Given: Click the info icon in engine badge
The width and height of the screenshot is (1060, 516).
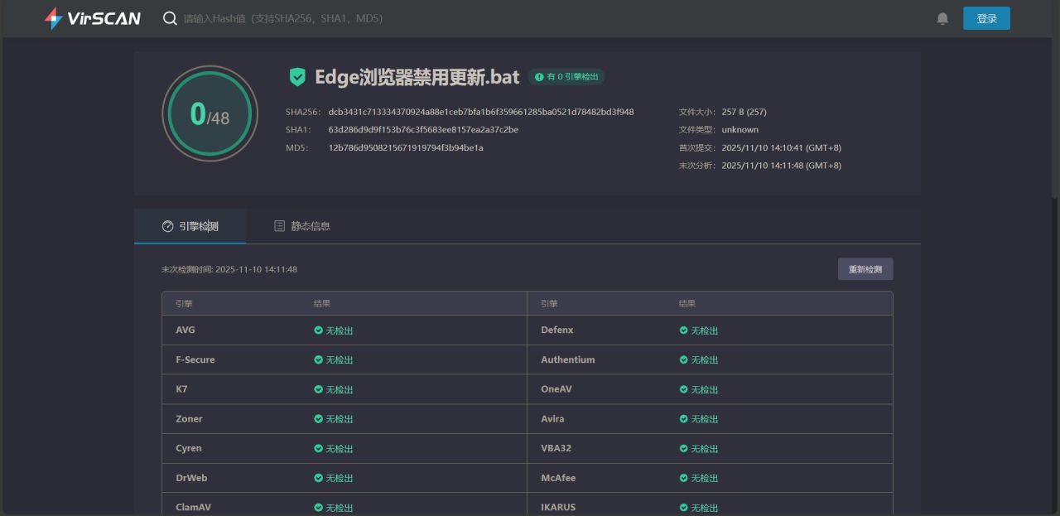Looking at the screenshot, I should (x=539, y=77).
